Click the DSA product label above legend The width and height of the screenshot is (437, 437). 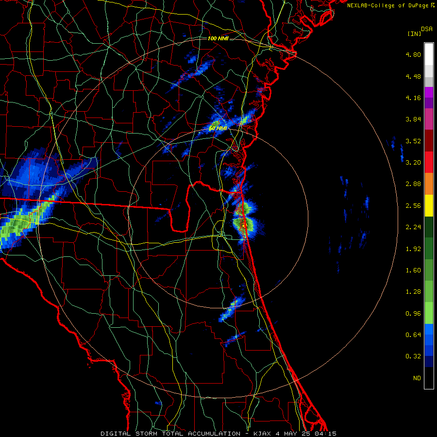tap(427, 29)
